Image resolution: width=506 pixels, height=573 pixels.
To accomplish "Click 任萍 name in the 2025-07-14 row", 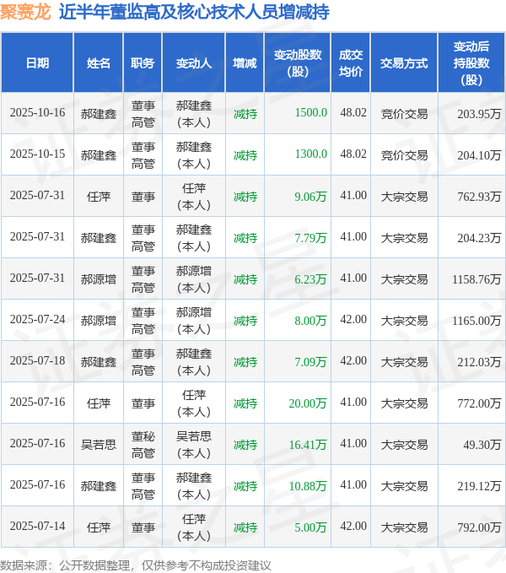I will [x=98, y=527].
